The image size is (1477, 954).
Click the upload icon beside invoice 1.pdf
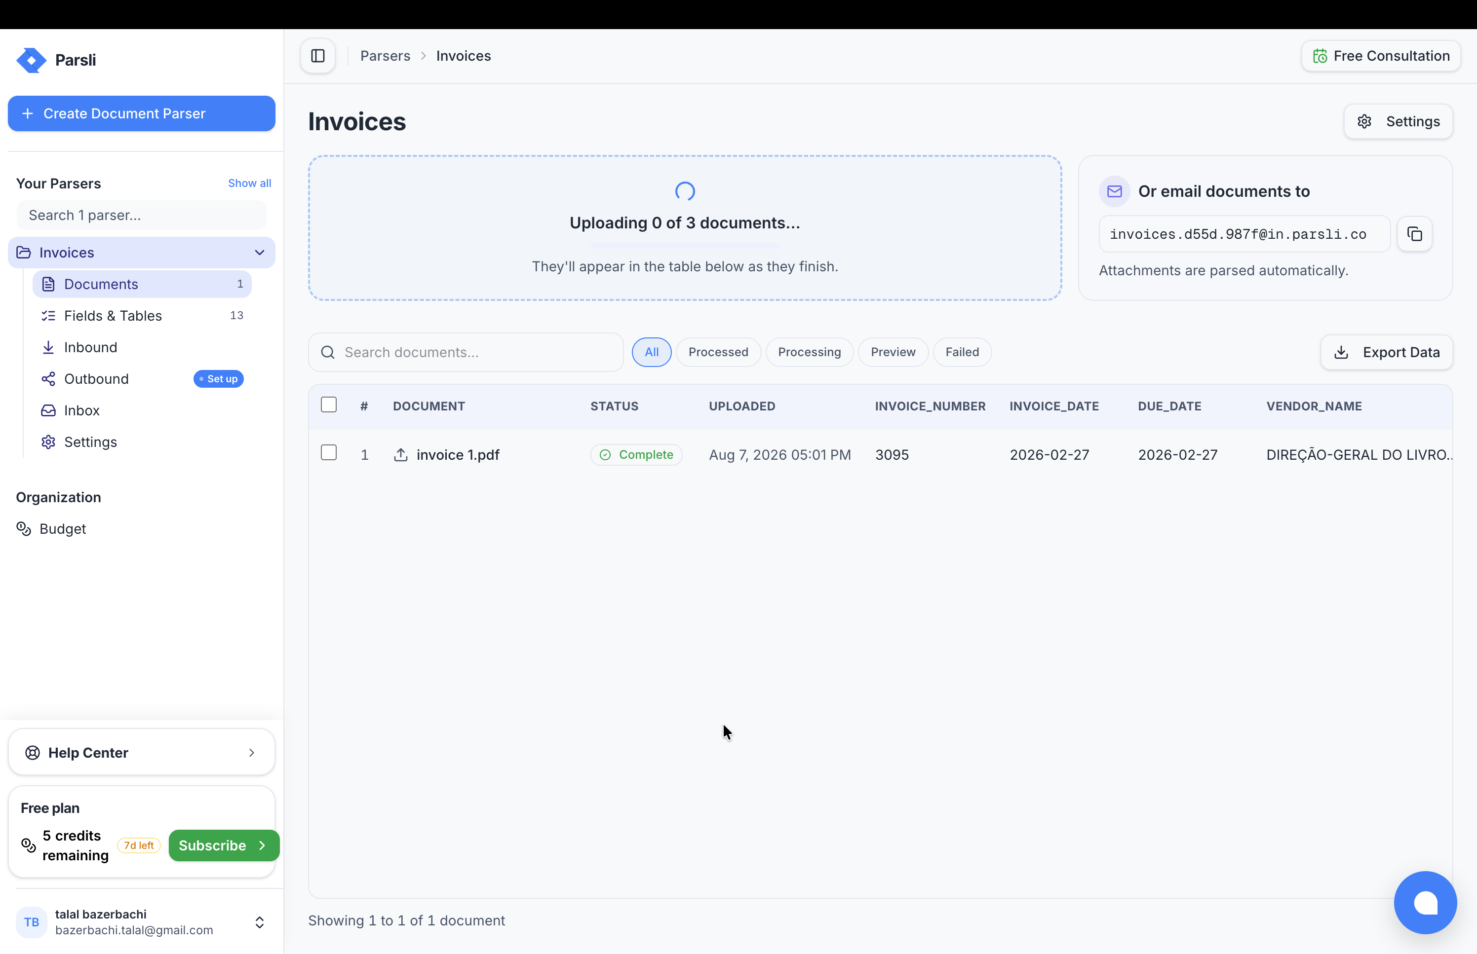(401, 455)
